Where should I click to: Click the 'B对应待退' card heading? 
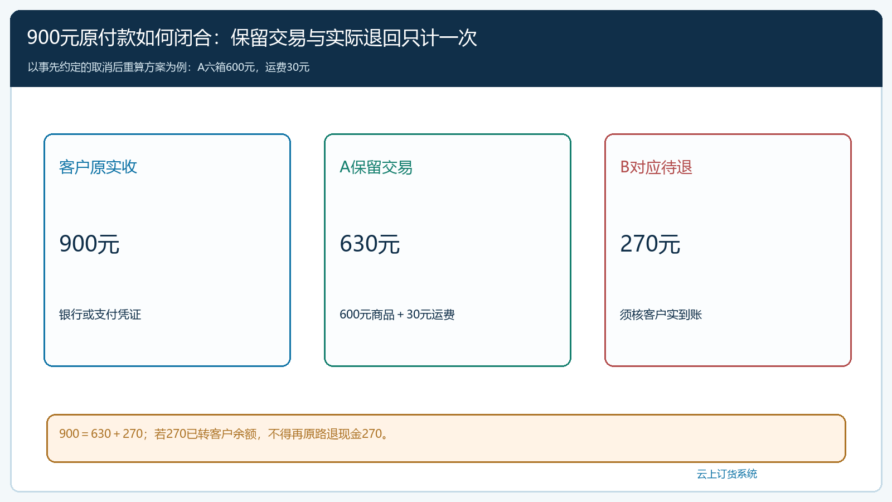click(656, 167)
